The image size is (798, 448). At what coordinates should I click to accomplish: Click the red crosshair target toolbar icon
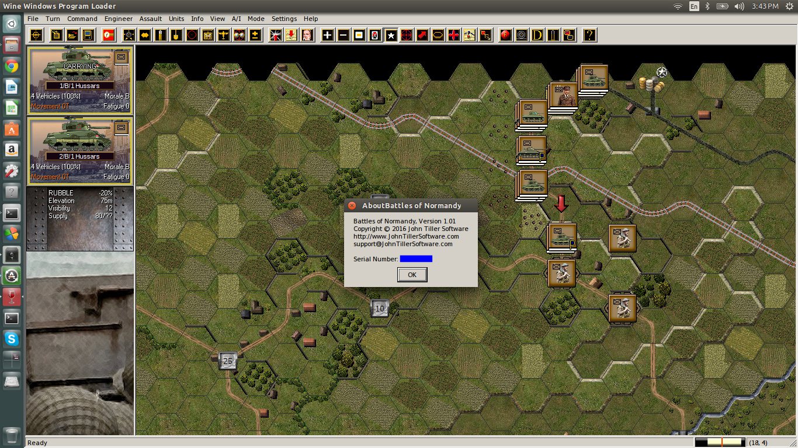point(407,35)
